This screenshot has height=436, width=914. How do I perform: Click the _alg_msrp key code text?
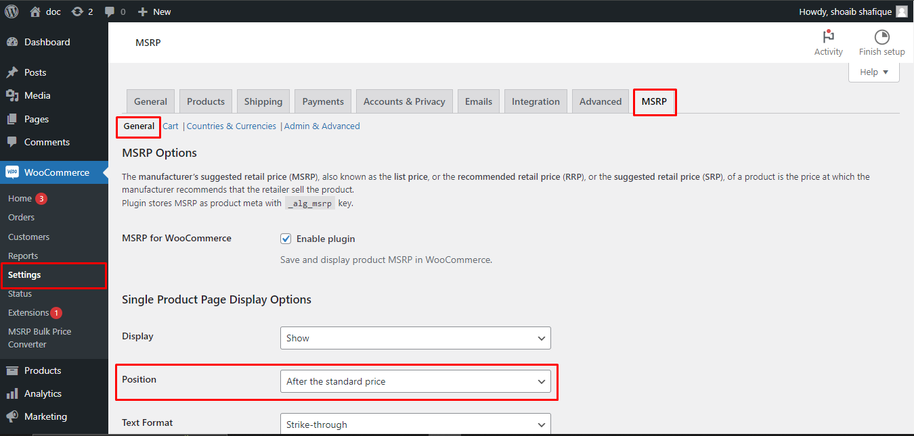click(310, 203)
